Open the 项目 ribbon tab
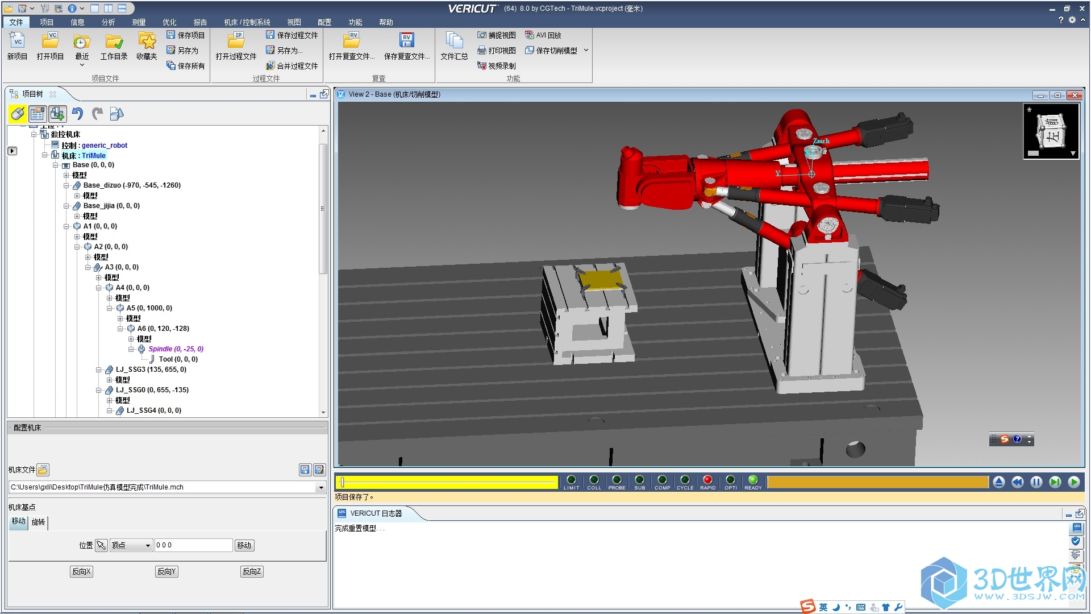 coord(47,22)
